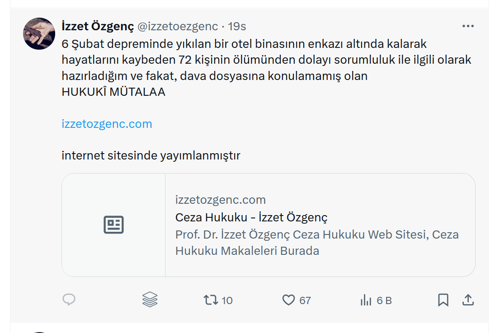
Task: Share the tweet via the upload arrow icon
Action: pyautogui.click(x=468, y=300)
